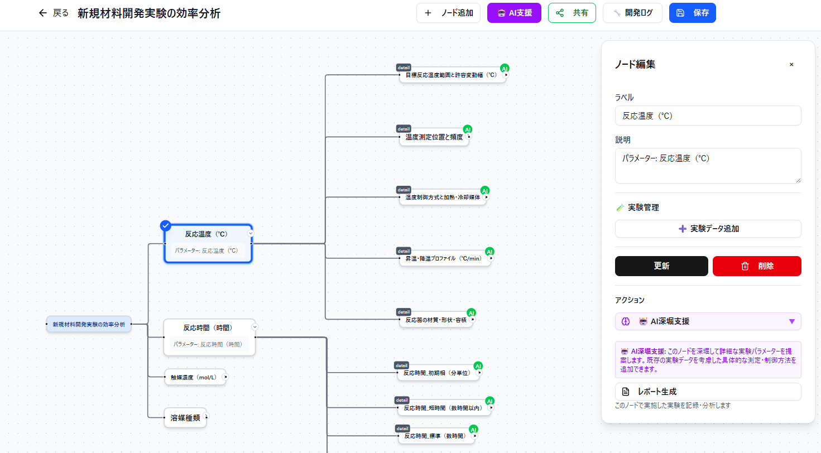The image size is (821, 453).
Task: Click detail tag on 温度制御方式と加熱・冷却媒体 node
Action: coord(404,190)
